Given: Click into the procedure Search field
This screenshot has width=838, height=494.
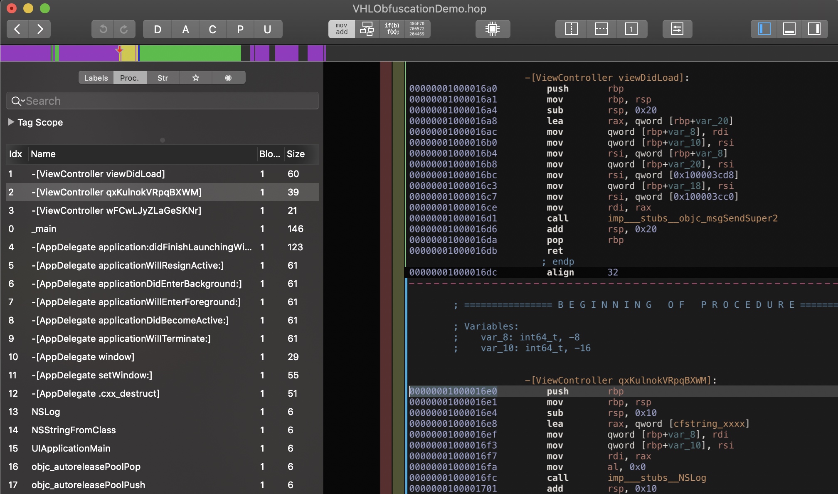Looking at the screenshot, I should click(x=166, y=101).
